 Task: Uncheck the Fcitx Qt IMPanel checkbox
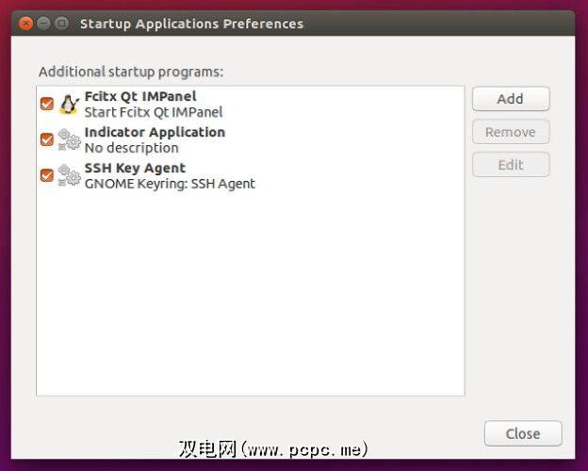tap(47, 105)
